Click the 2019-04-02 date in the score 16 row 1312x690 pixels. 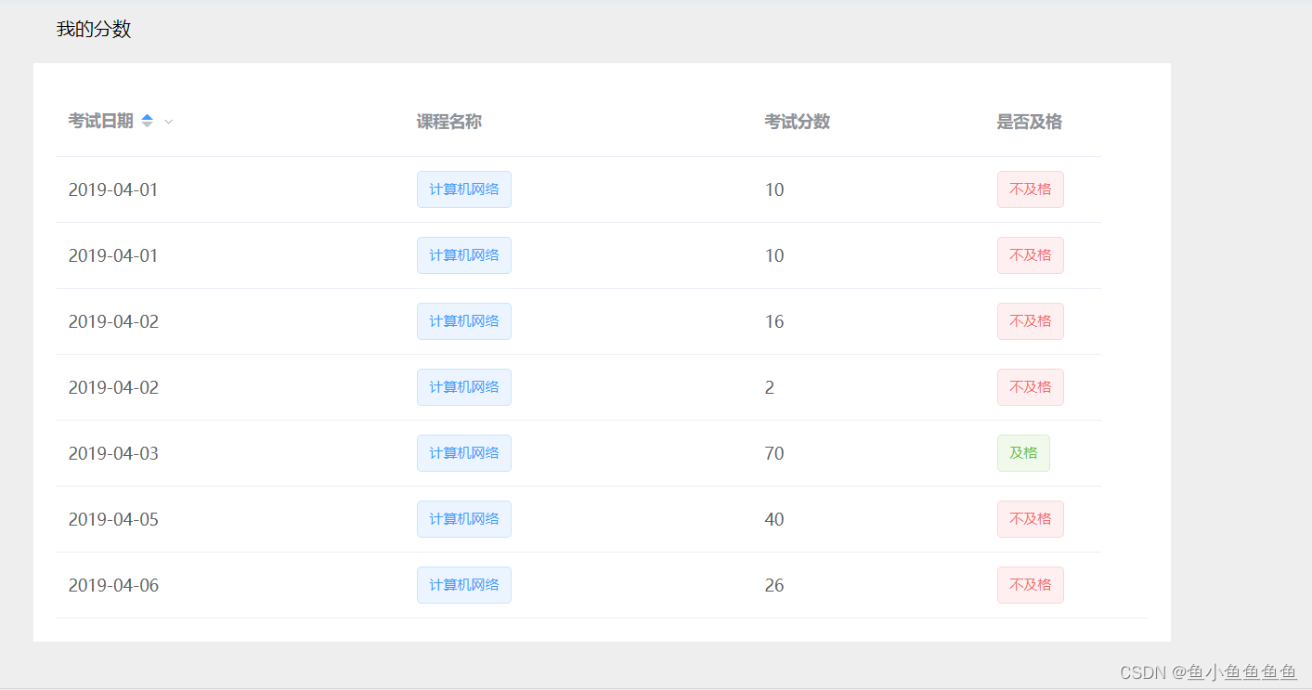[113, 321]
